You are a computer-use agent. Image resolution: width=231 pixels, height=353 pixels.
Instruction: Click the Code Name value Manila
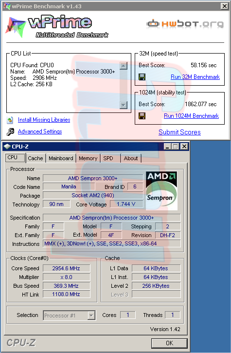point(69,186)
